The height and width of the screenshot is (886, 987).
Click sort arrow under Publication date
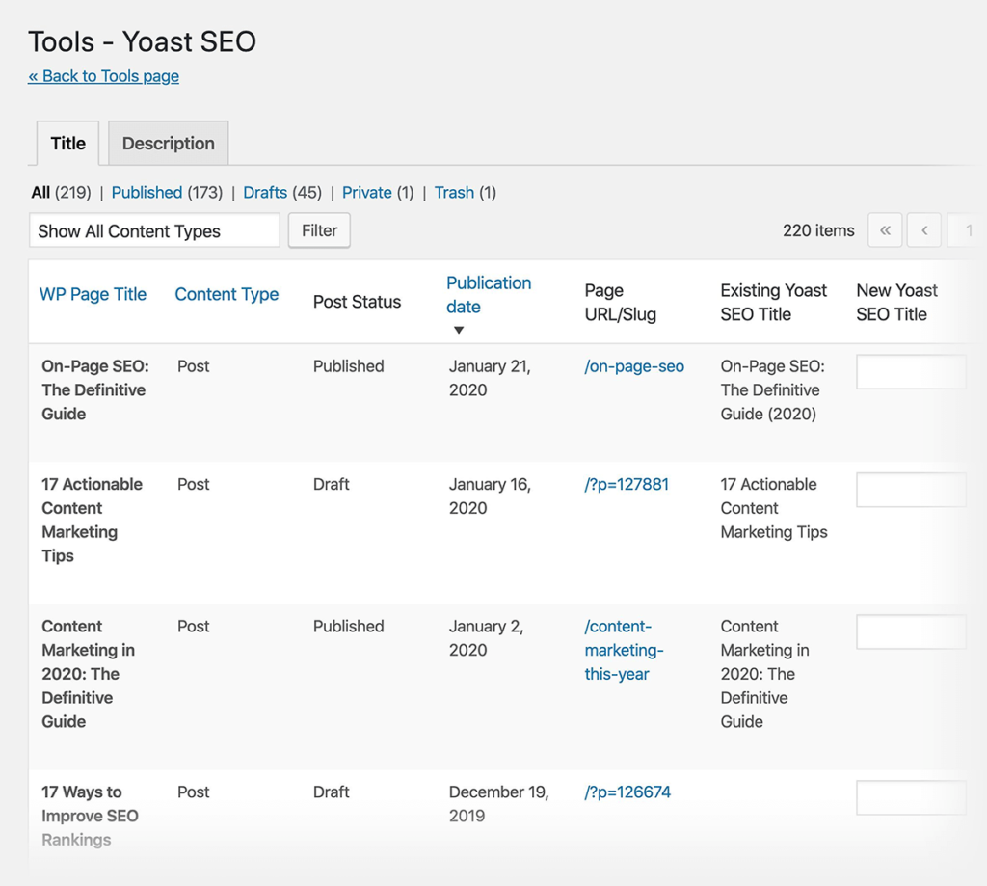click(x=459, y=330)
